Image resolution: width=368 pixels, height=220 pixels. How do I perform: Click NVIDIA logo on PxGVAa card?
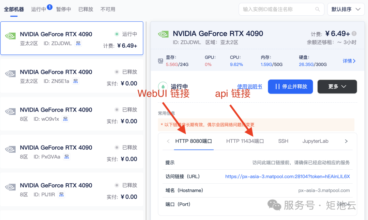(x=10, y=149)
